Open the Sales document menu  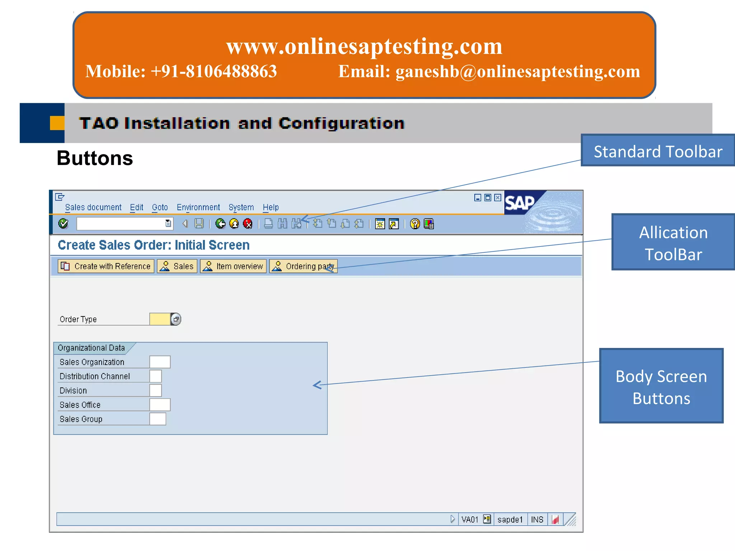(x=93, y=207)
